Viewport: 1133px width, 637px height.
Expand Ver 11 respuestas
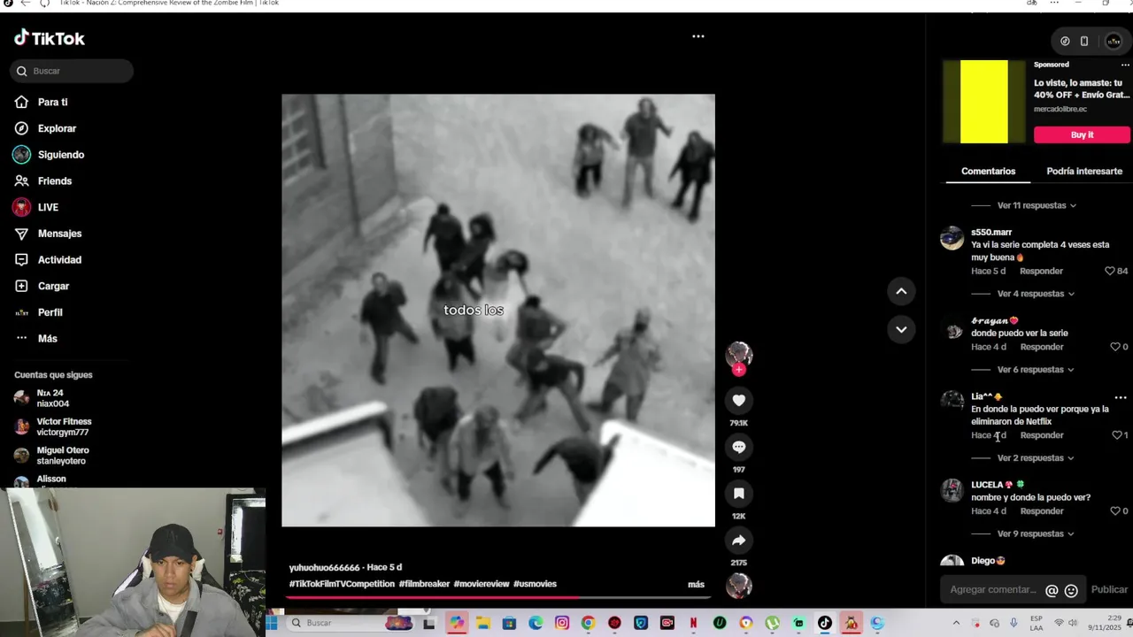click(x=1037, y=205)
